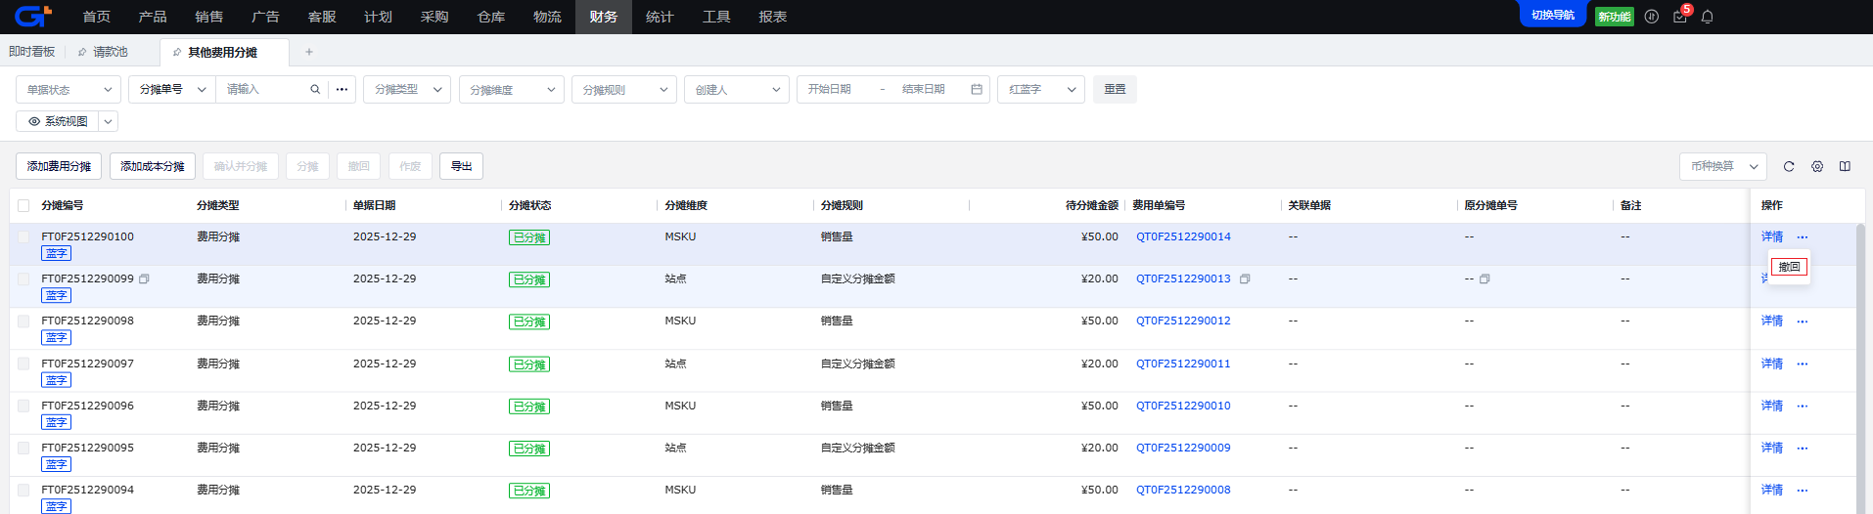Click calendar icon in date range filter

(977, 89)
